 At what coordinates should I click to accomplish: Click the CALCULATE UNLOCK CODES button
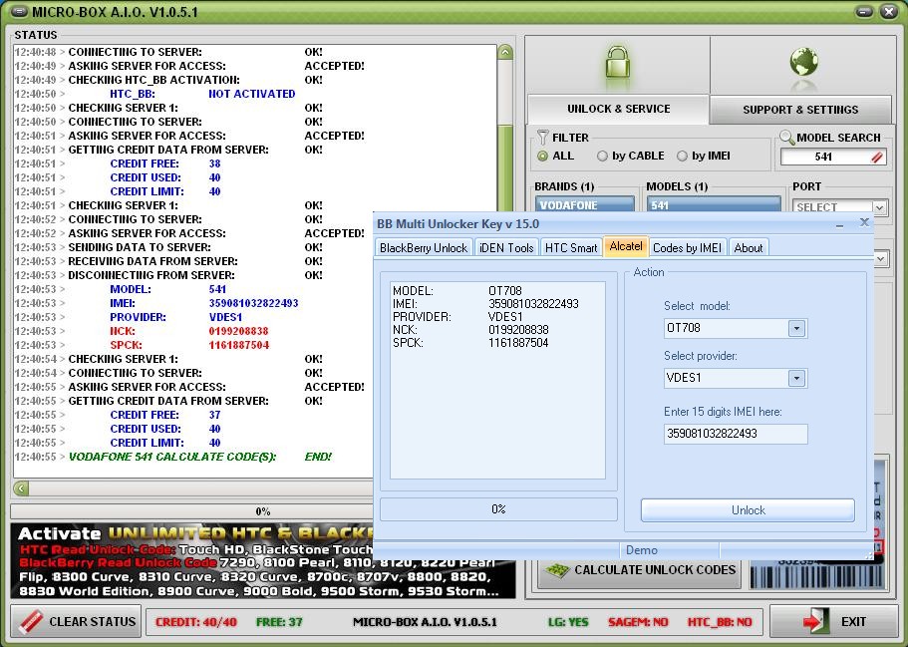[639, 570]
